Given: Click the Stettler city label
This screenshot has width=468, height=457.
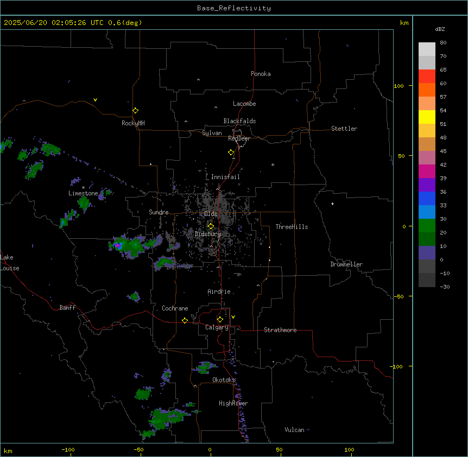Looking at the screenshot, I should click(344, 129).
